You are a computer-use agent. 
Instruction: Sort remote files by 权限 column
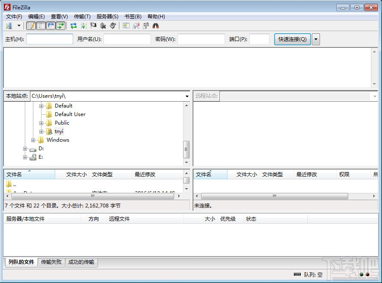pyautogui.click(x=353, y=174)
